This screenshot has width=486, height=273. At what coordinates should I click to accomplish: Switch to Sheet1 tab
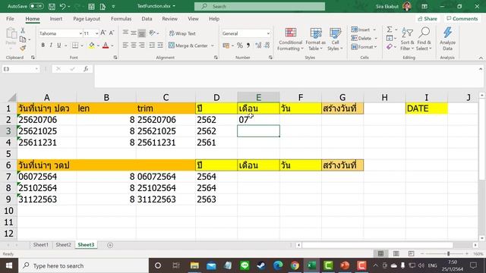click(x=40, y=245)
